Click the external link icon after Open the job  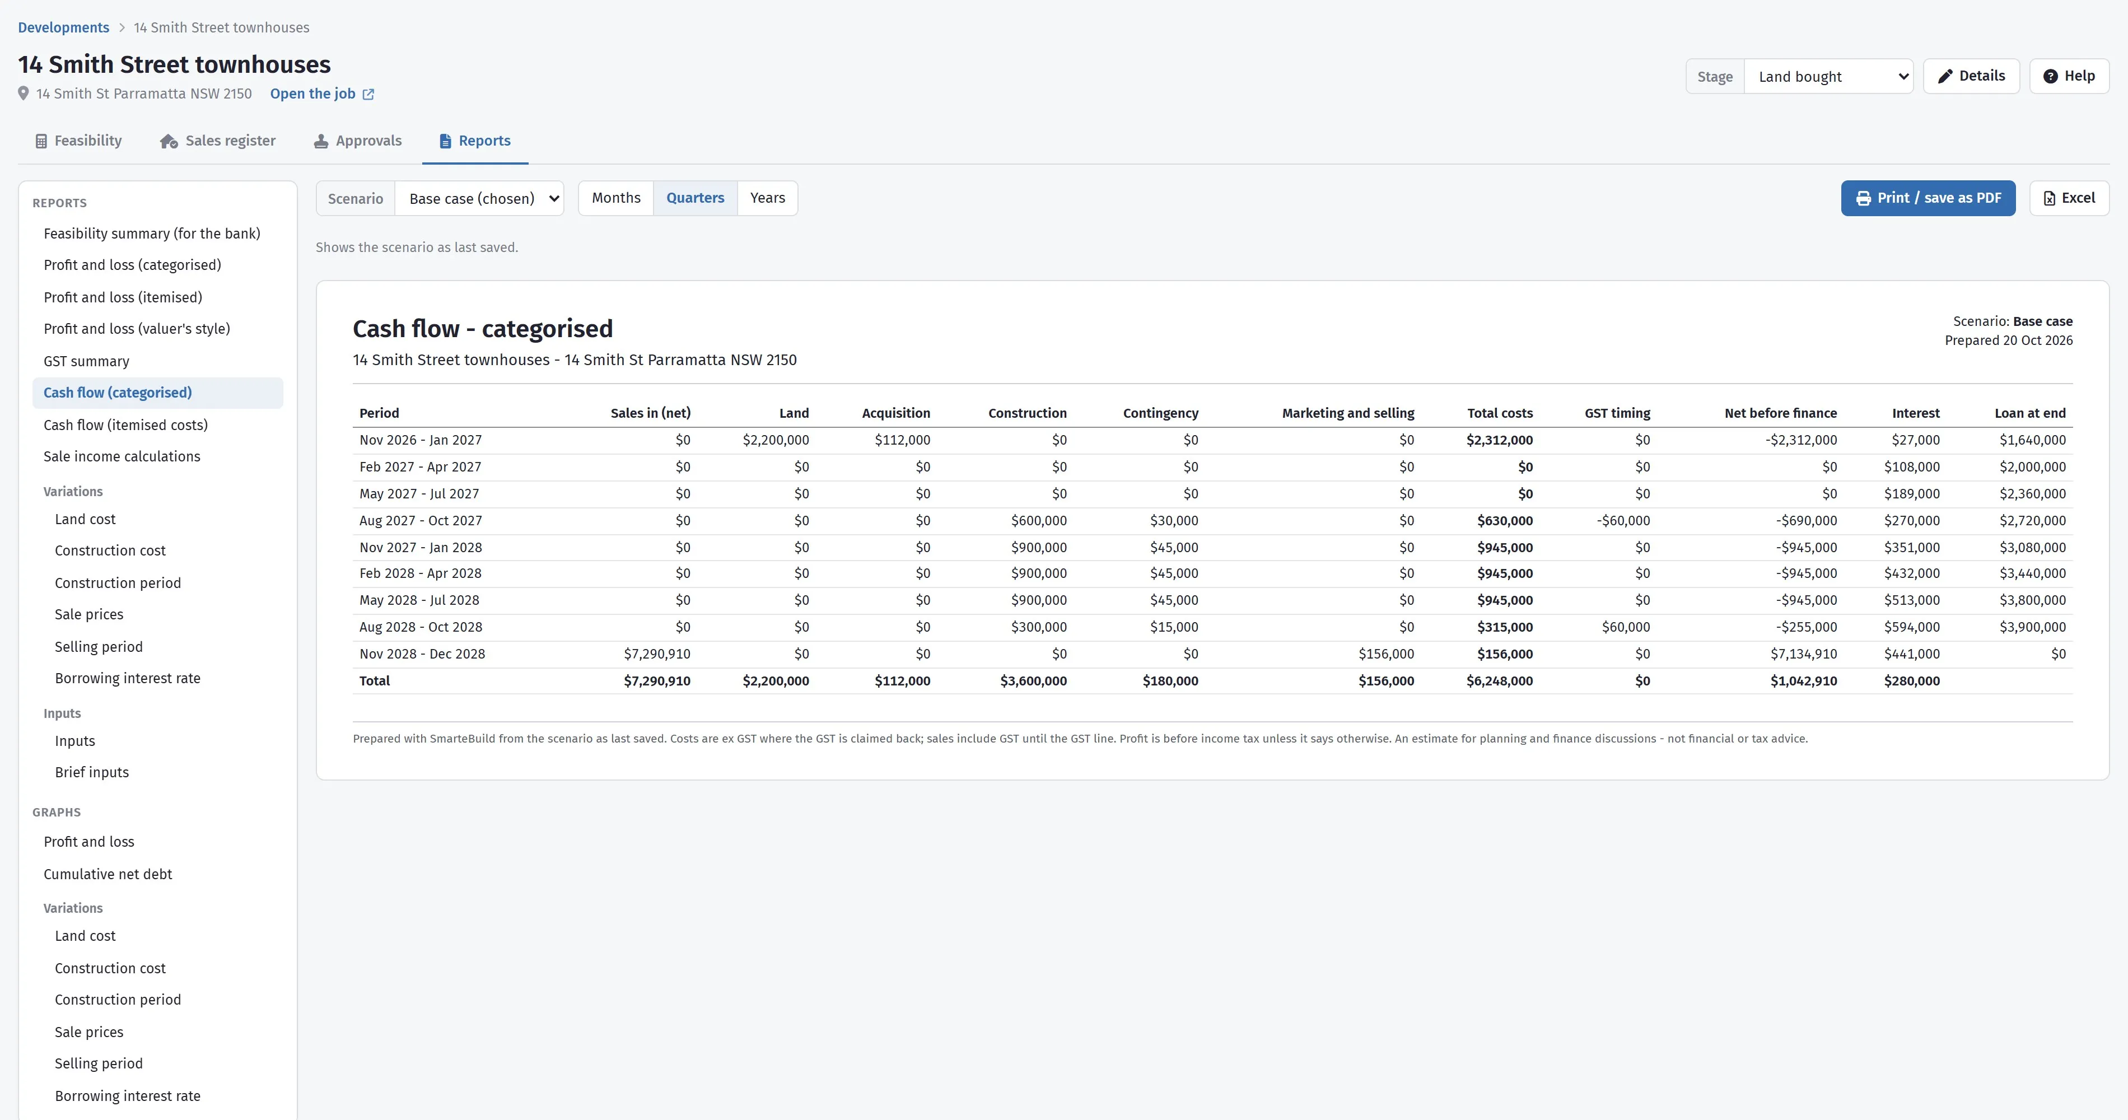pyautogui.click(x=368, y=94)
